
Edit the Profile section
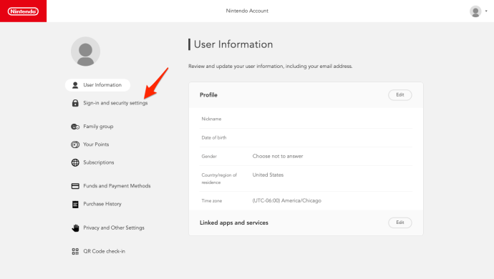[399, 94]
